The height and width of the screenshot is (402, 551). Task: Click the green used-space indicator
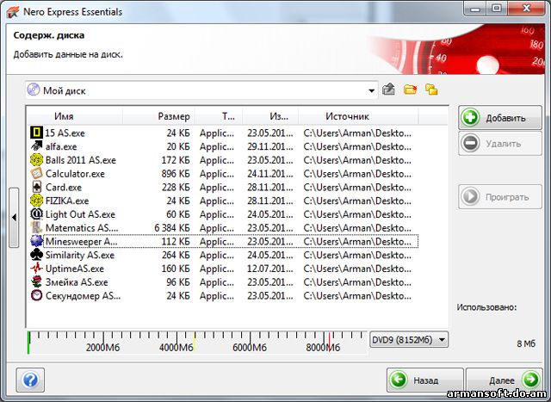pos(28,343)
